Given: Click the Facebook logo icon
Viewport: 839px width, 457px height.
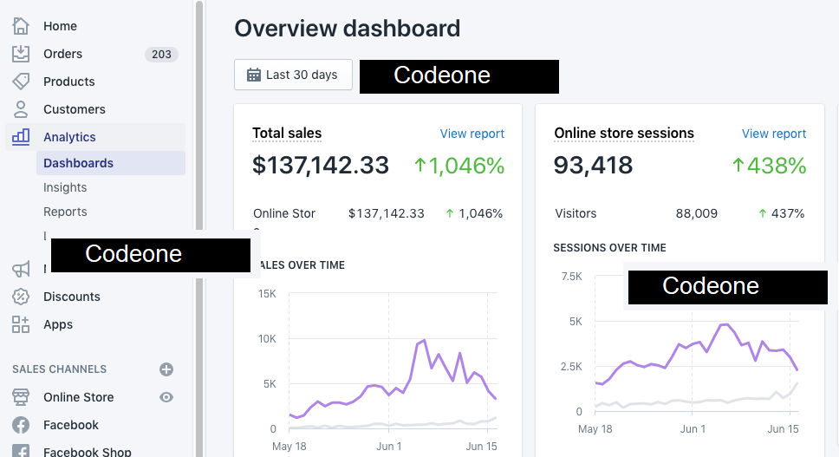Looking at the screenshot, I should tap(21, 425).
